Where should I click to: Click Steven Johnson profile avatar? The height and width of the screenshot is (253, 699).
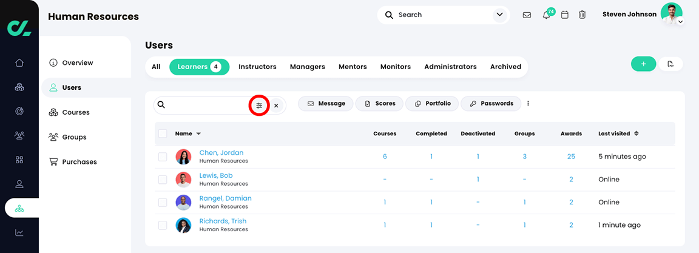click(x=671, y=13)
